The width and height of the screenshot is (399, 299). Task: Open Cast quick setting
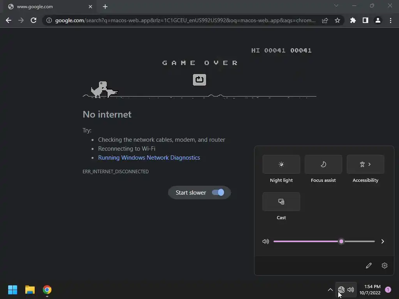pos(281,202)
